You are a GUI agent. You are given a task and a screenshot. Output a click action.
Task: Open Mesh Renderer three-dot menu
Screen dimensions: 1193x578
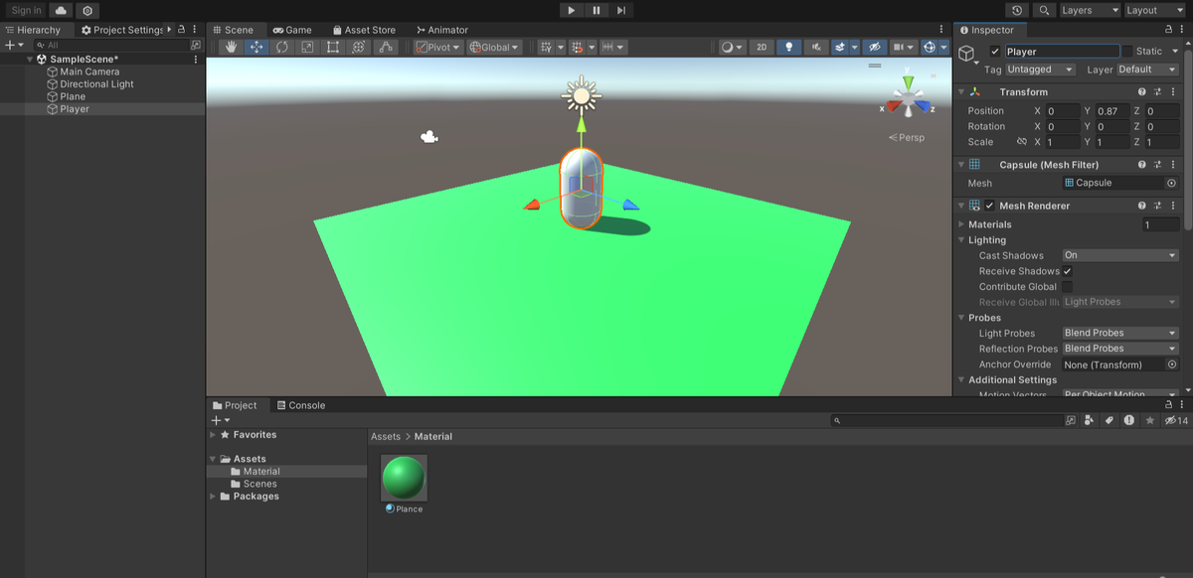point(1174,206)
